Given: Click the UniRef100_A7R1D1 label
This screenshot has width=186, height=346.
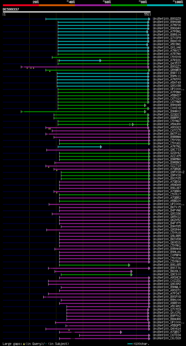Looking at the screenshot, I should [x=167, y=60].
